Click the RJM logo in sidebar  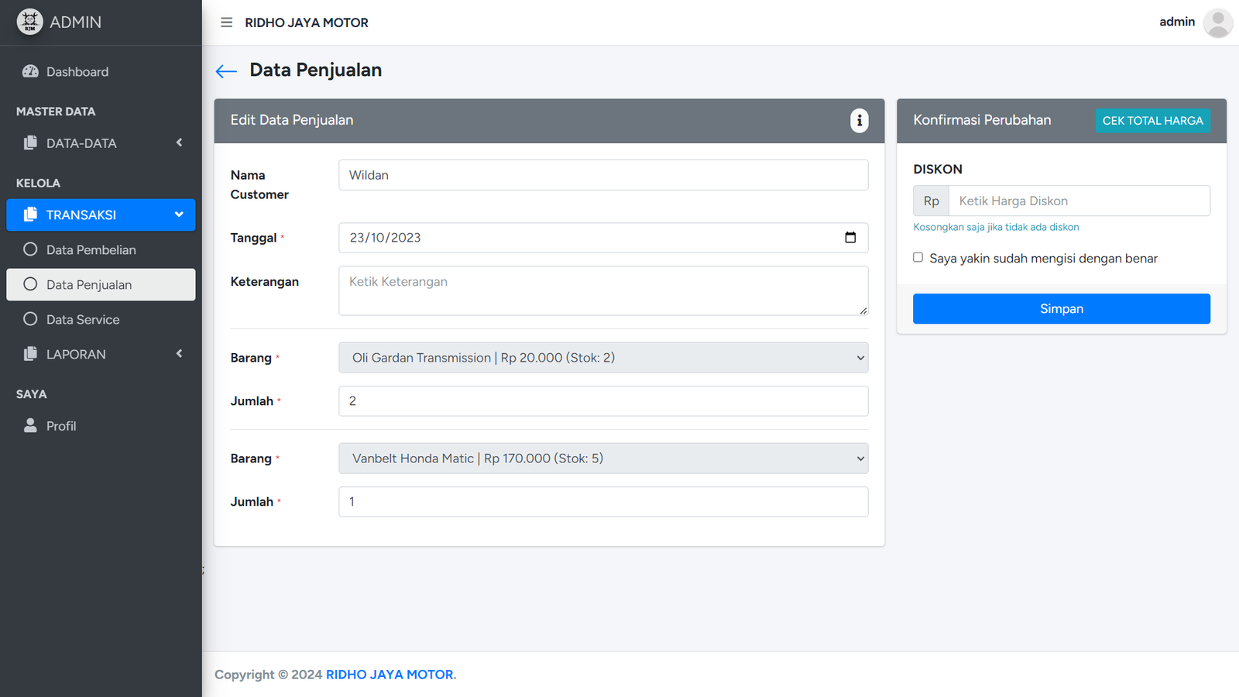[29, 22]
